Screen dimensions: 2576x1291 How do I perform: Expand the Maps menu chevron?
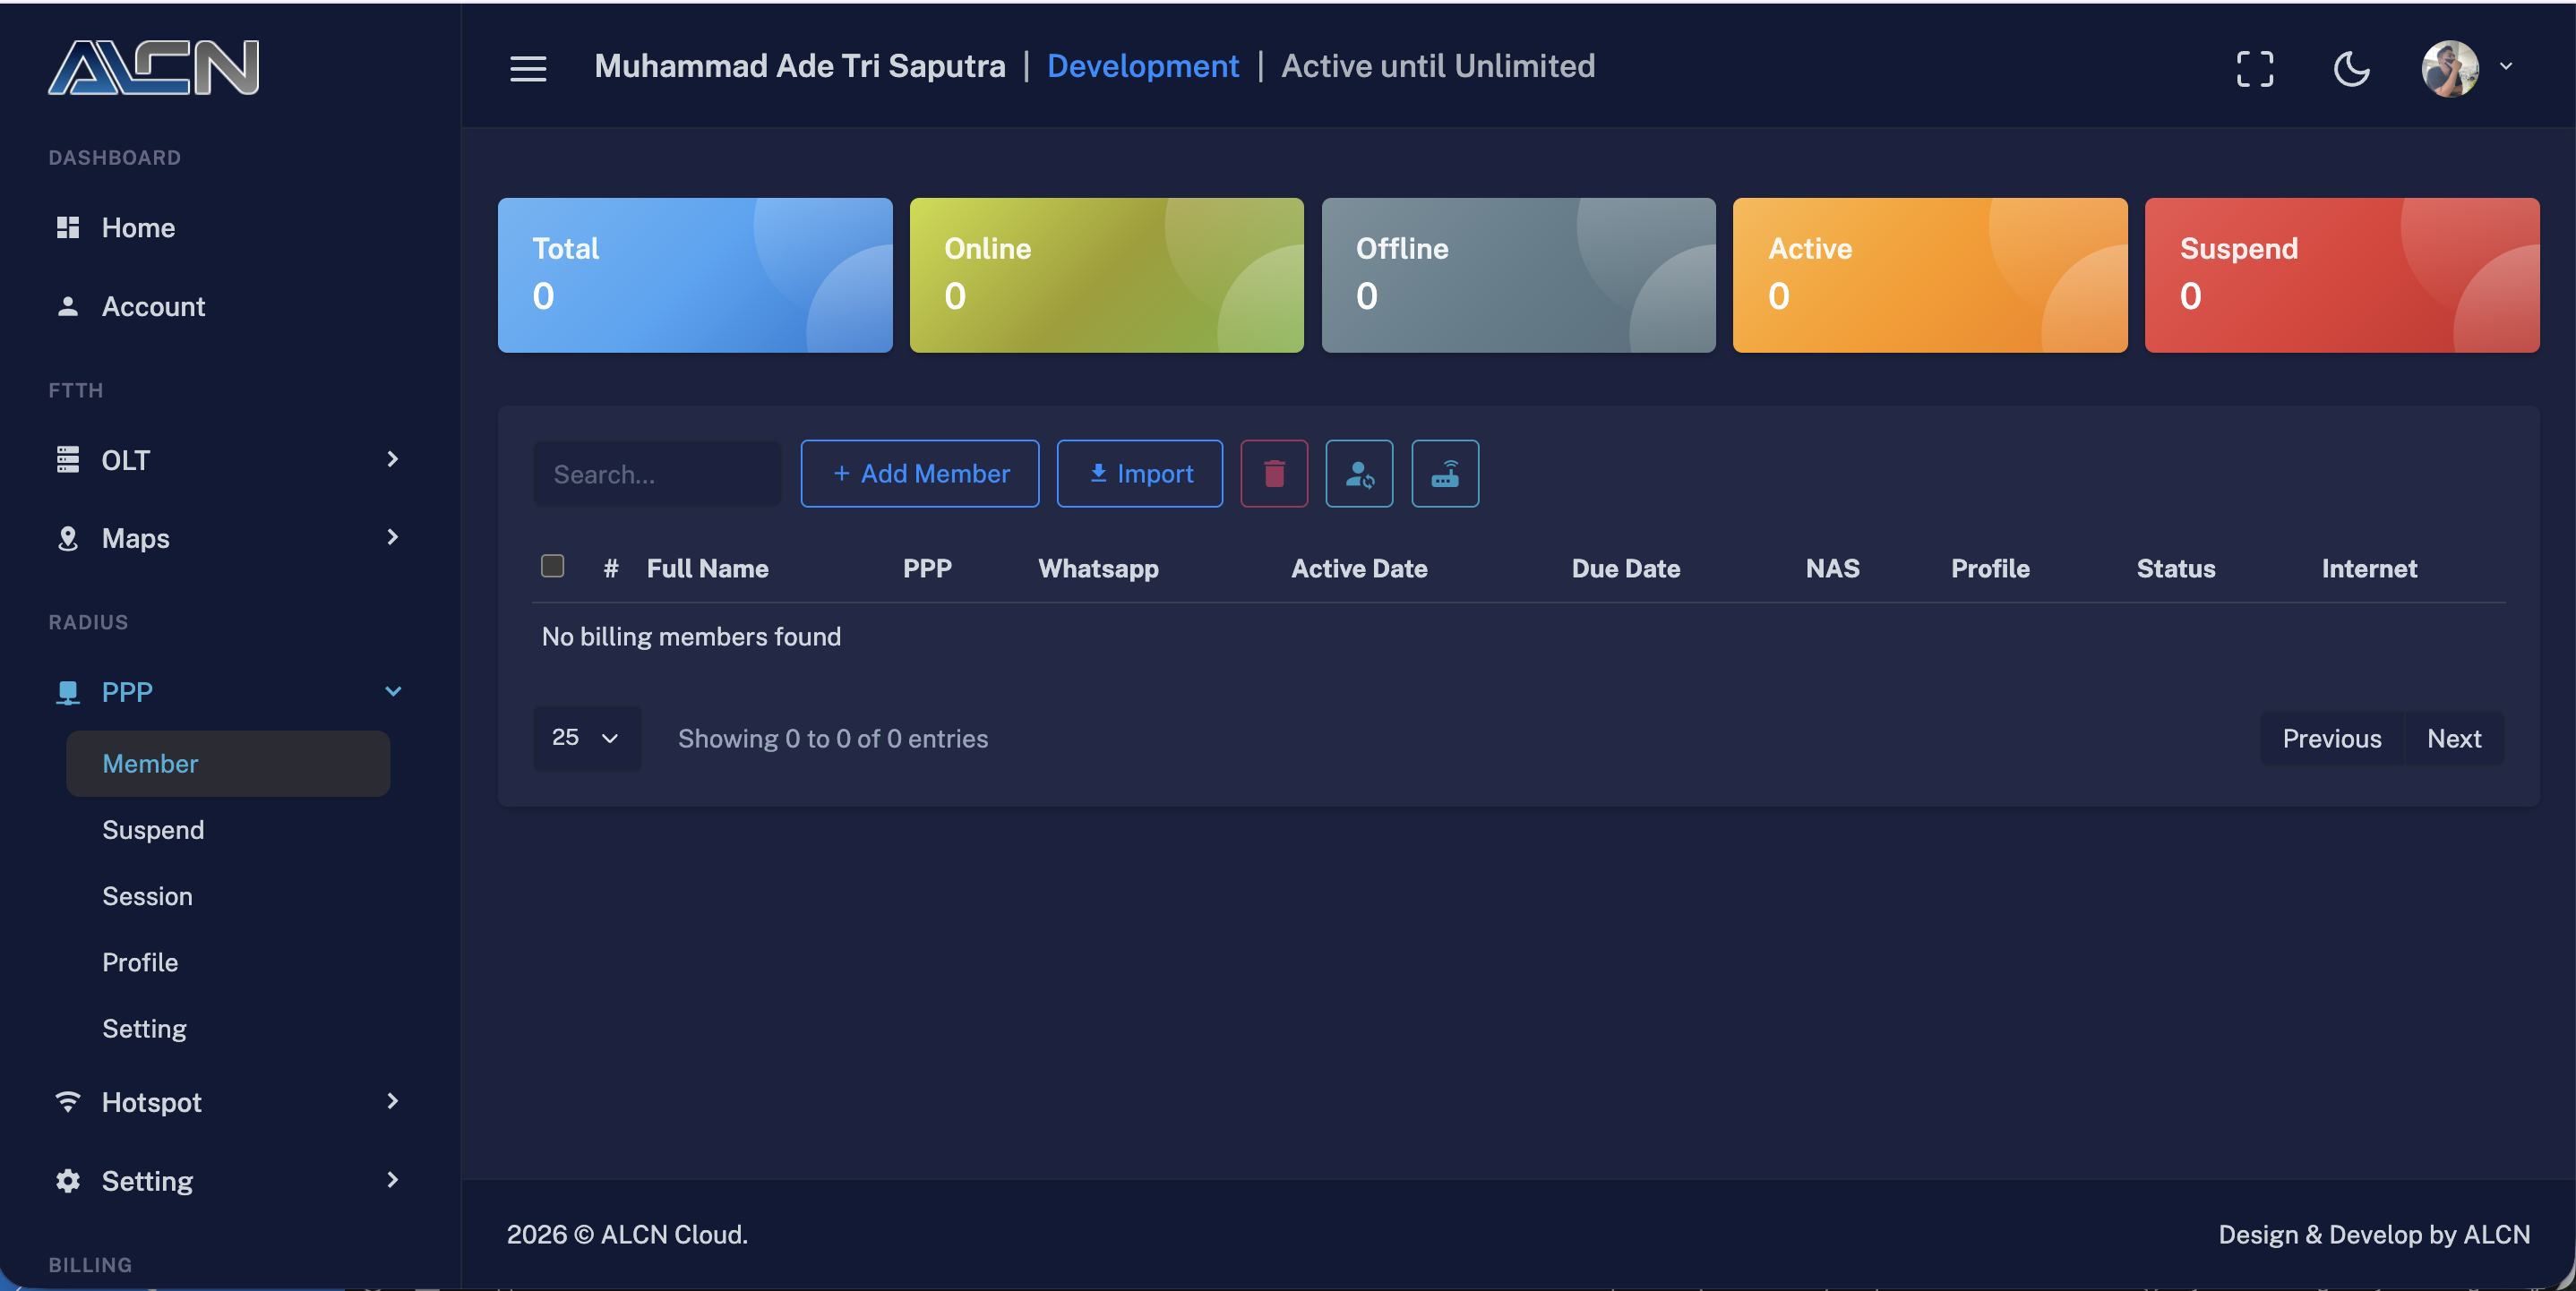(392, 536)
